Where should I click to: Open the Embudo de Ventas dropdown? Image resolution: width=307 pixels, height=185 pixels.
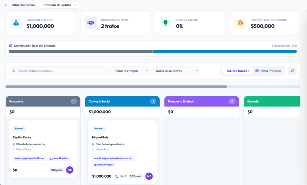pyautogui.click(x=59, y=5)
